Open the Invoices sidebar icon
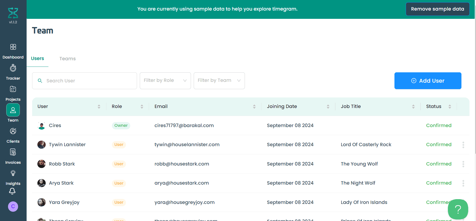This screenshot has height=221, width=476. pyautogui.click(x=13, y=152)
